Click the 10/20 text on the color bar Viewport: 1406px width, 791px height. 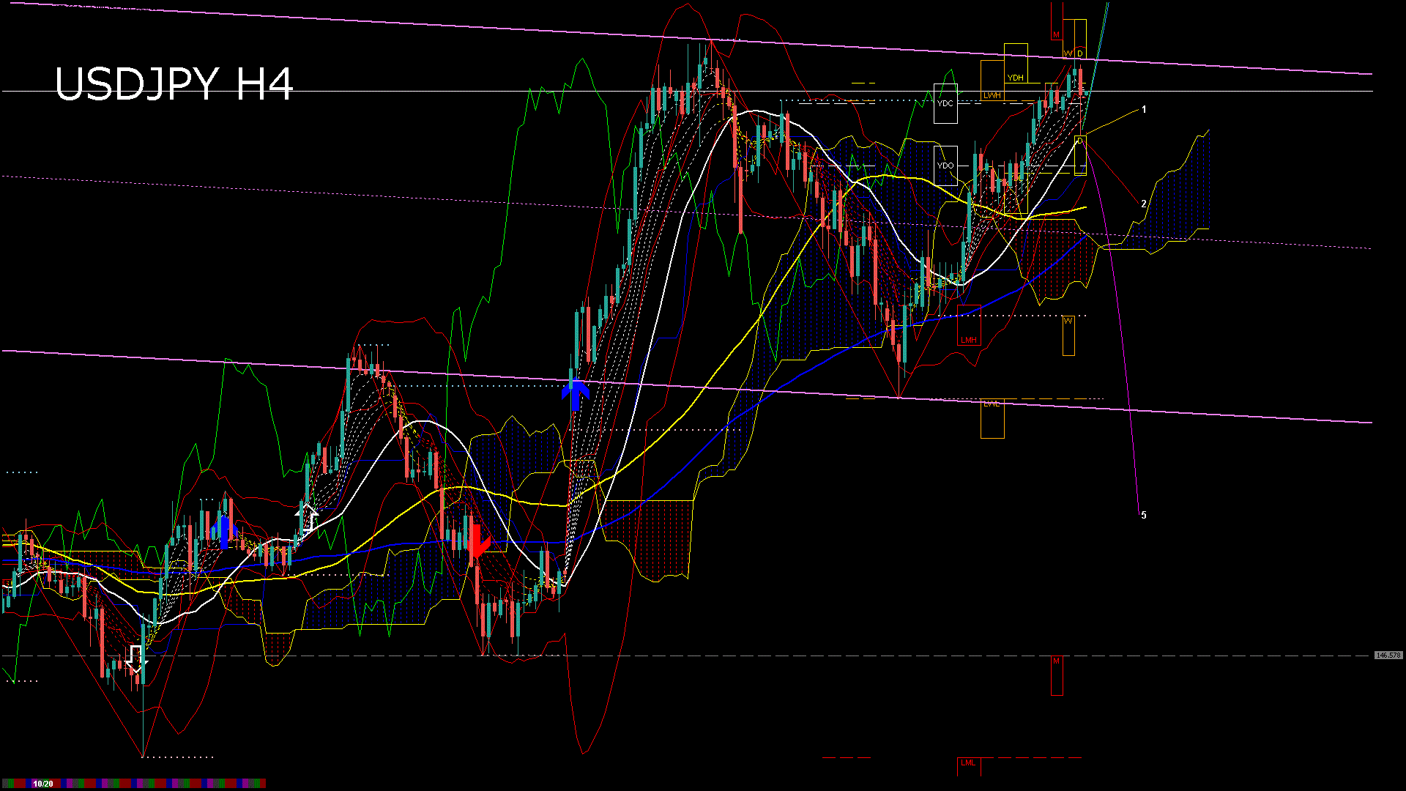coord(43,784)
